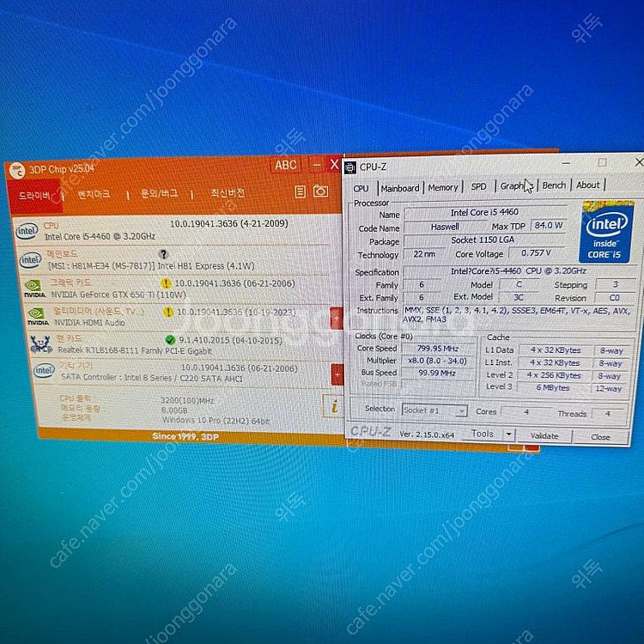This screenshot has width=644, height=644.
Task: Click the 멀티미디어 (사운드, TV..) link
Action: [x=99, y=312]
